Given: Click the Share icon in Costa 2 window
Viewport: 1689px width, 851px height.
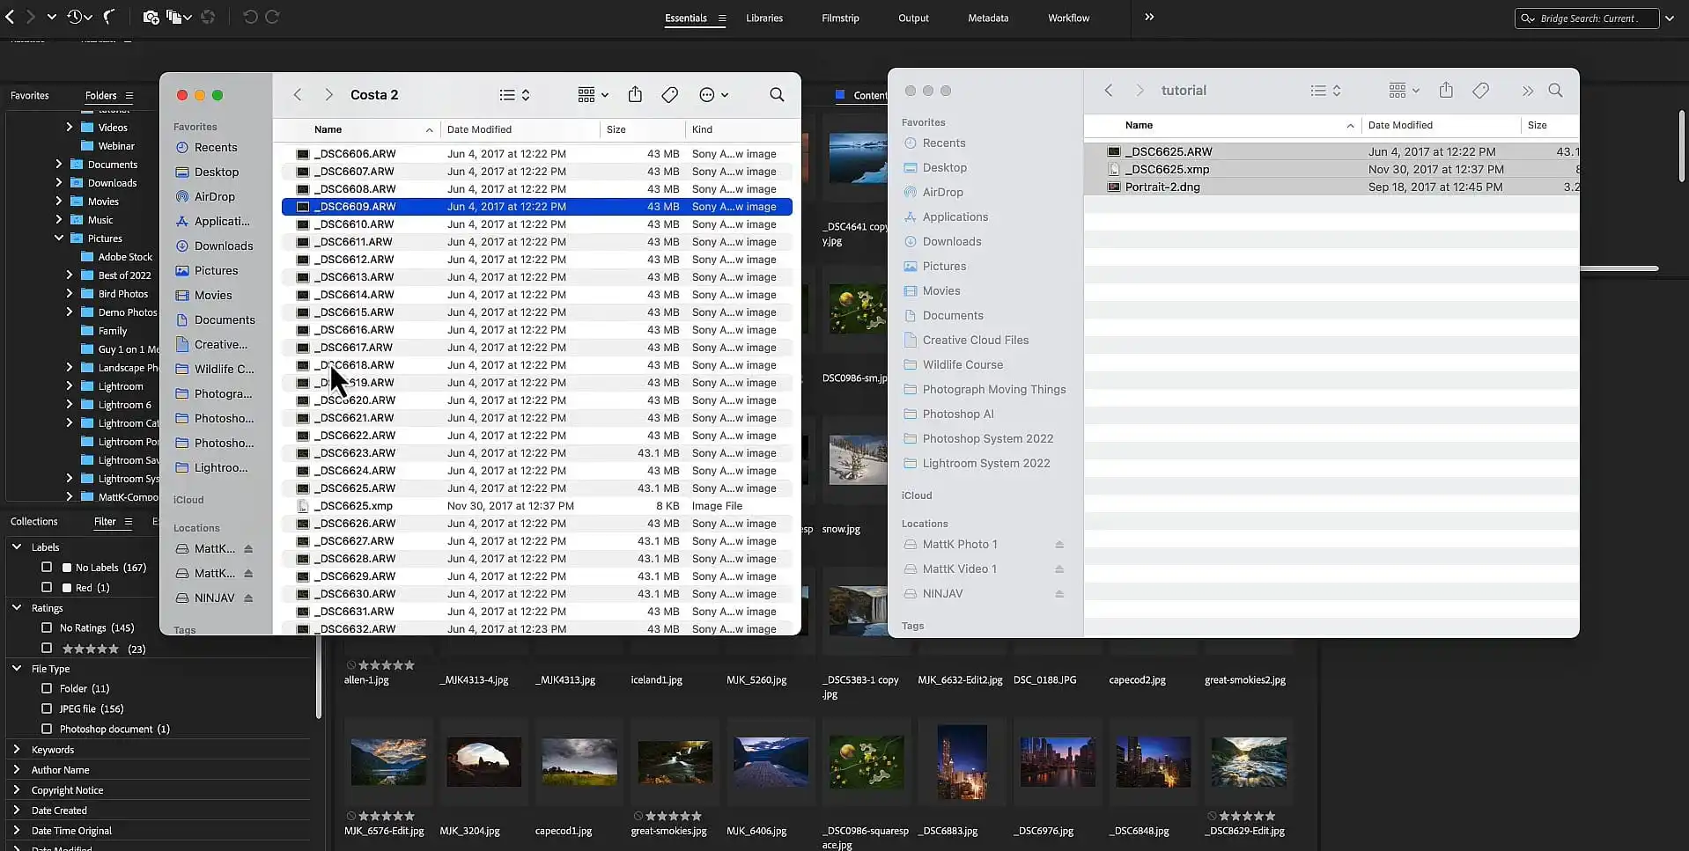Looking at the screenshot, I should point(635,95).
